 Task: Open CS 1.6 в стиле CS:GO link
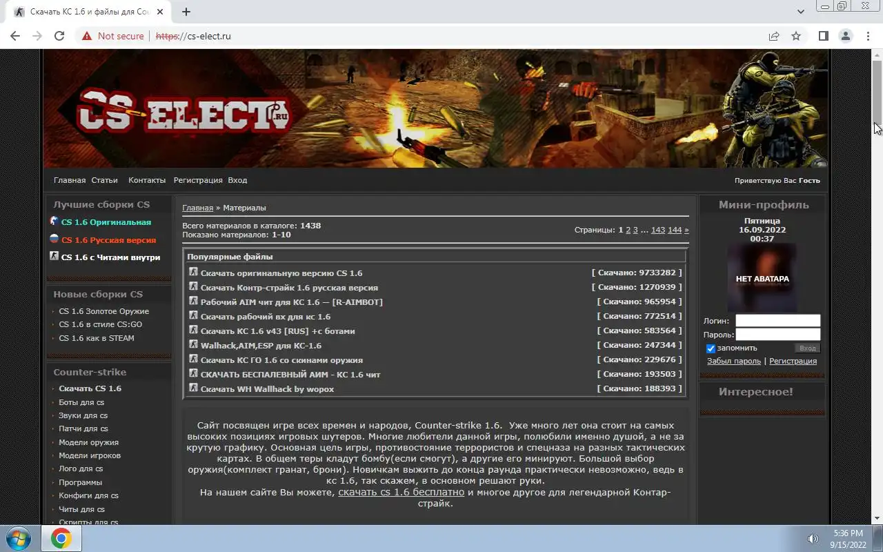point(101,324)
